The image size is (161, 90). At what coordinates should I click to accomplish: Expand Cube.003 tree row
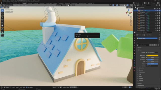[x=137, y=19]
